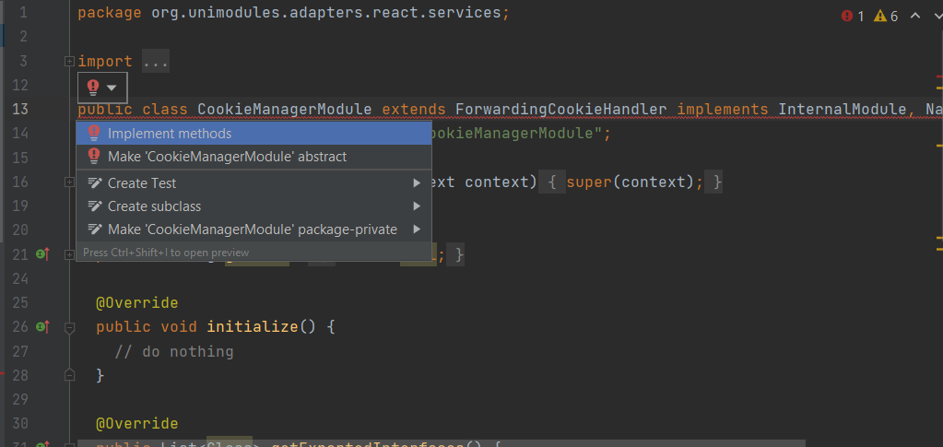
Task: Click the initialize method name
Action: [253, 327]
